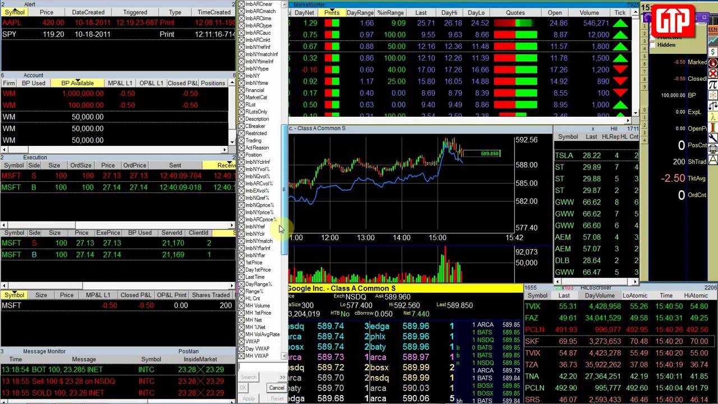Toggle the LastTime column checkbox
Image resolution: width=718 pixels, height=404 pixels.
pyautogui.click(x=242, y=277)
